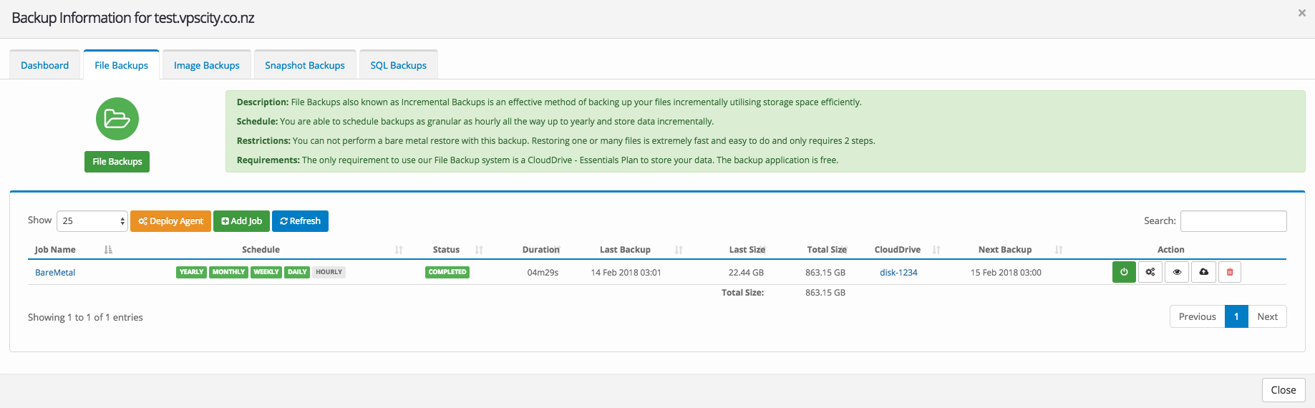Click the cloud upload icon for BareMetal

(x=1203, y=272)
